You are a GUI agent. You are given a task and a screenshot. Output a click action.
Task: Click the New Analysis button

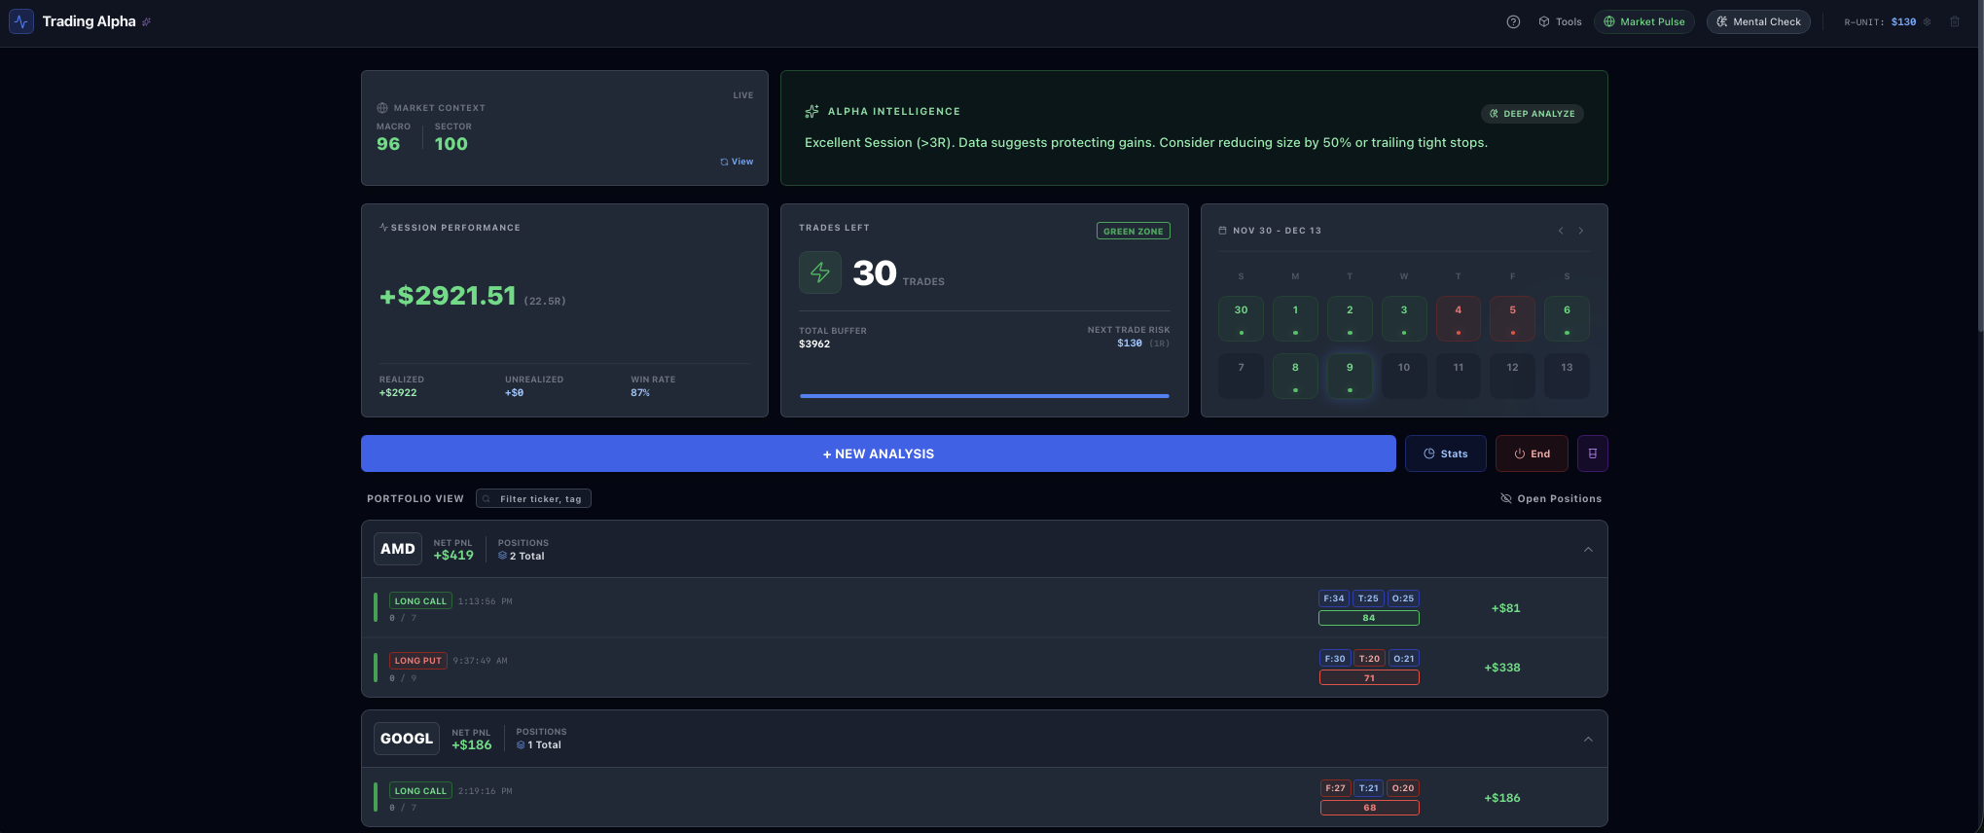(878, 453)
